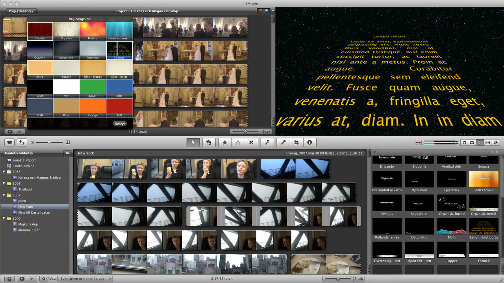Click Avbryt to cancel background selection
This screenshot has height=283, width=504.
point(119,123)
